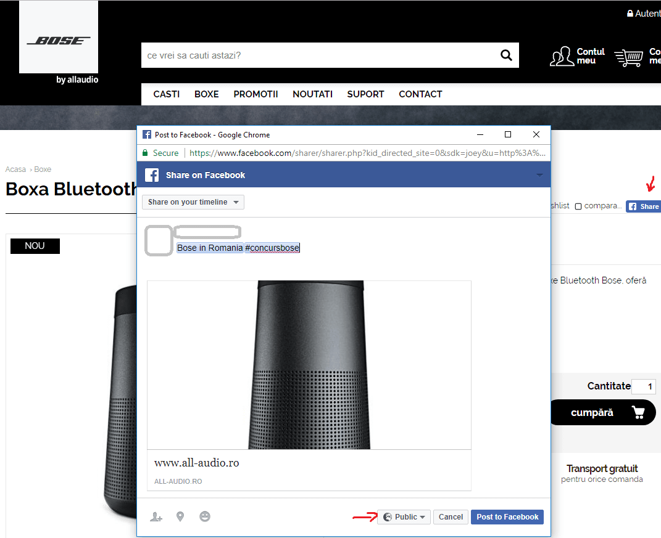Click the search magnifier icon
This screenshot has height=538, width=661.
[x=506, y=55]
